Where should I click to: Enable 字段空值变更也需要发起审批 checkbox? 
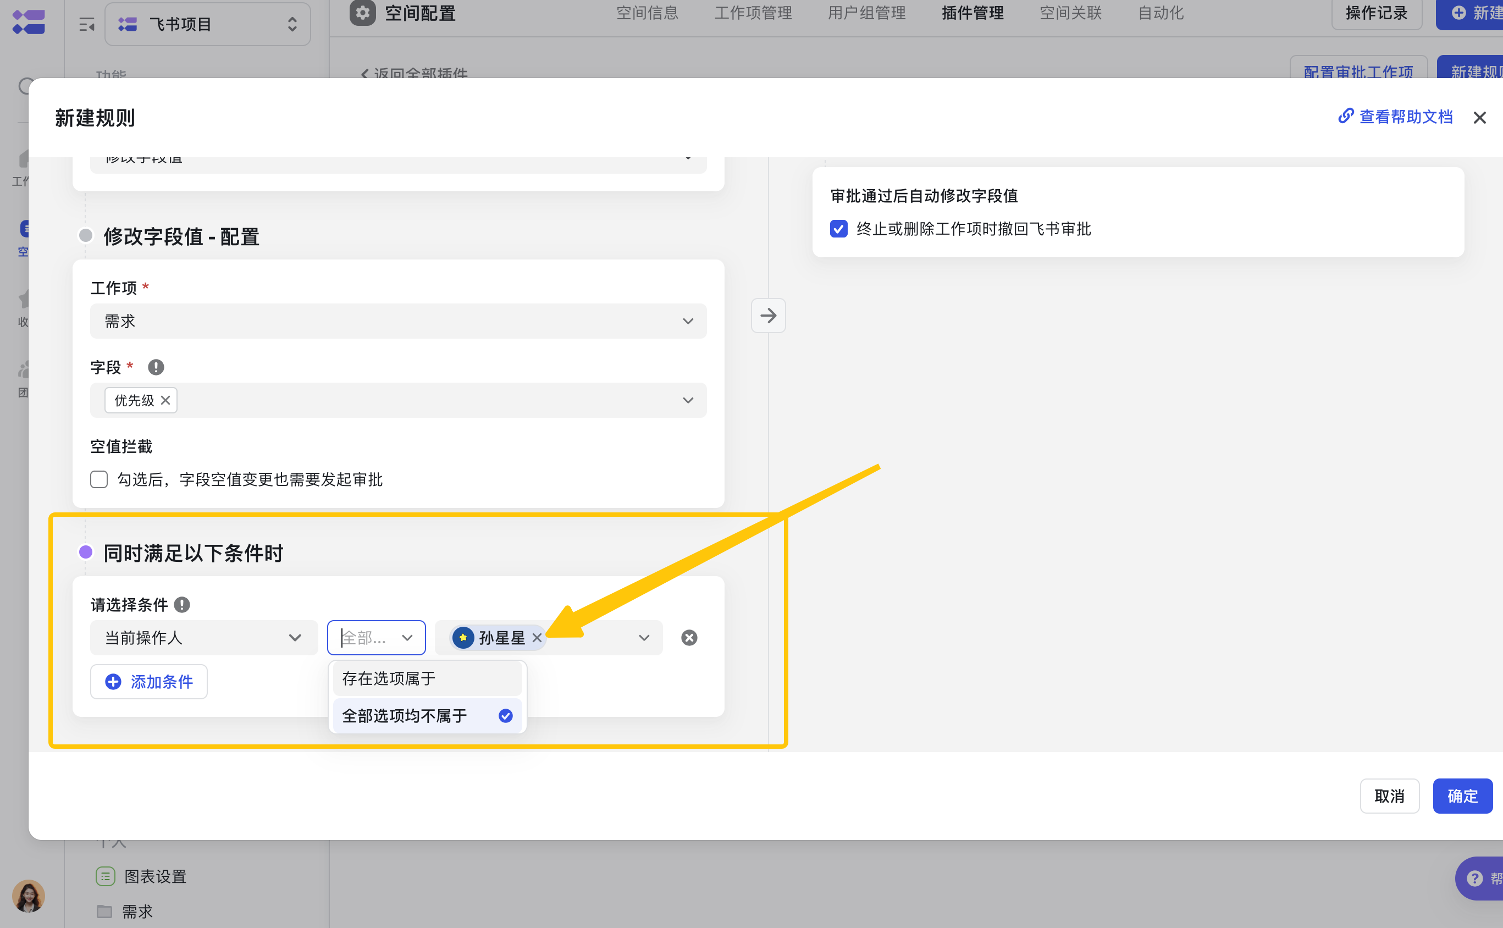click(99, 479)
